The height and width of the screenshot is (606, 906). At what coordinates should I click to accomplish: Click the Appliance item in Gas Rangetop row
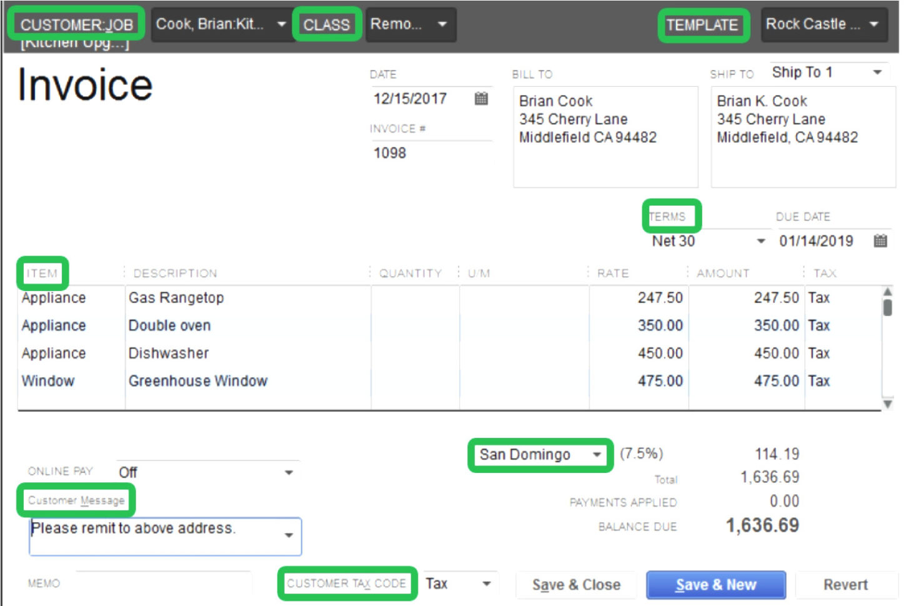71,298
